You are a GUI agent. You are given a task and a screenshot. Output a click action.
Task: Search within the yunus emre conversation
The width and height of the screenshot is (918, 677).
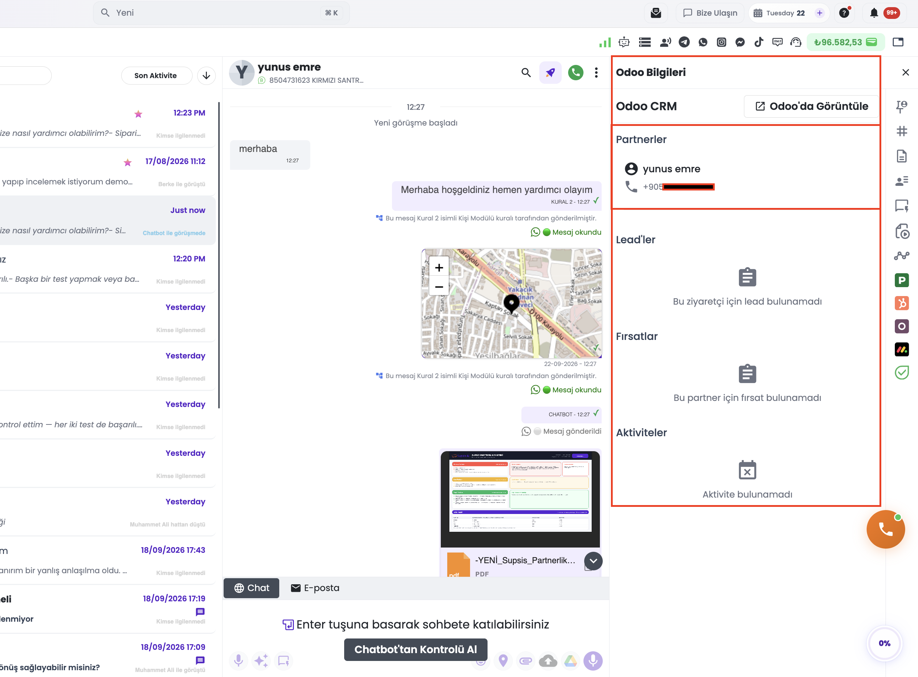526,72
